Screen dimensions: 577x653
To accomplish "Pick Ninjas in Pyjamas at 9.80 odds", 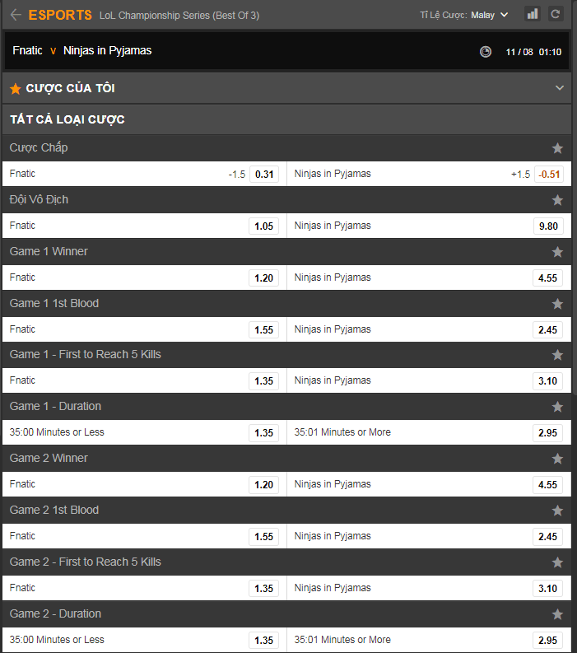I will (548, 226).
